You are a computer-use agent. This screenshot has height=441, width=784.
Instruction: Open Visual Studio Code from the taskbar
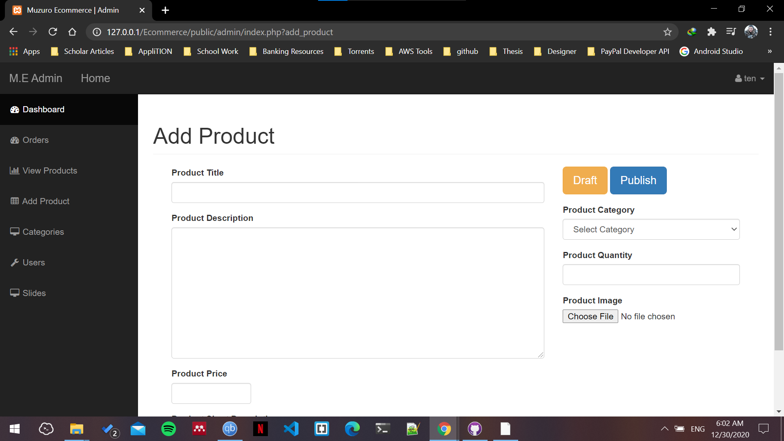pyautogui.click(x=291, y=429)
